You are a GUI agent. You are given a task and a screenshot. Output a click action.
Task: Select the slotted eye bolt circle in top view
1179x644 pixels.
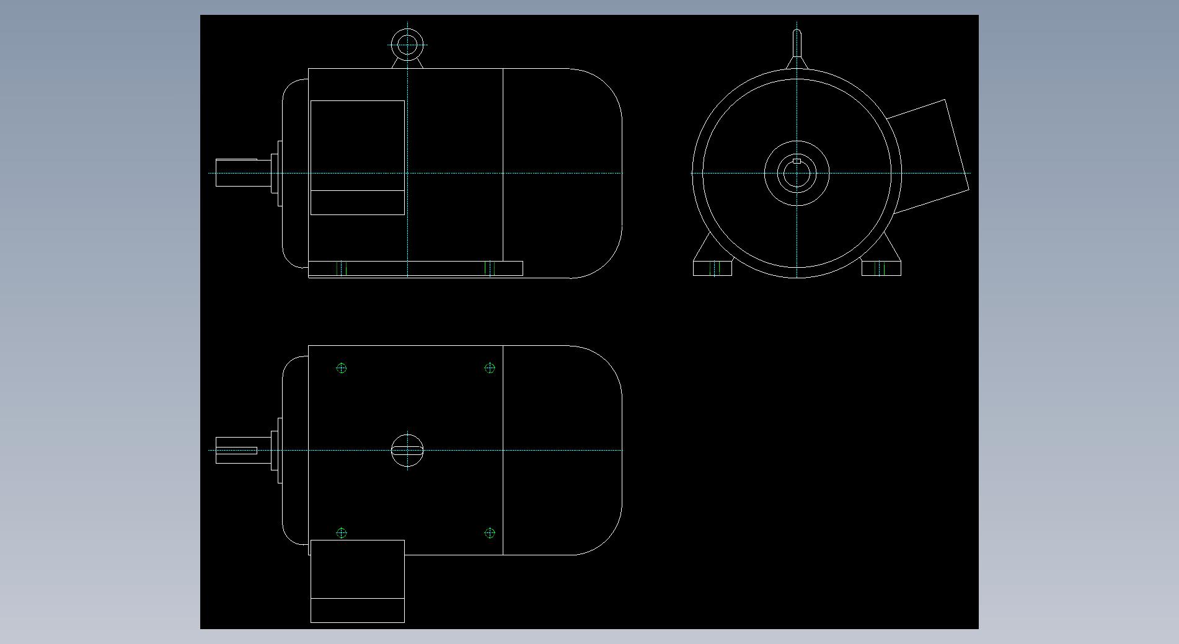pos(407,450)
